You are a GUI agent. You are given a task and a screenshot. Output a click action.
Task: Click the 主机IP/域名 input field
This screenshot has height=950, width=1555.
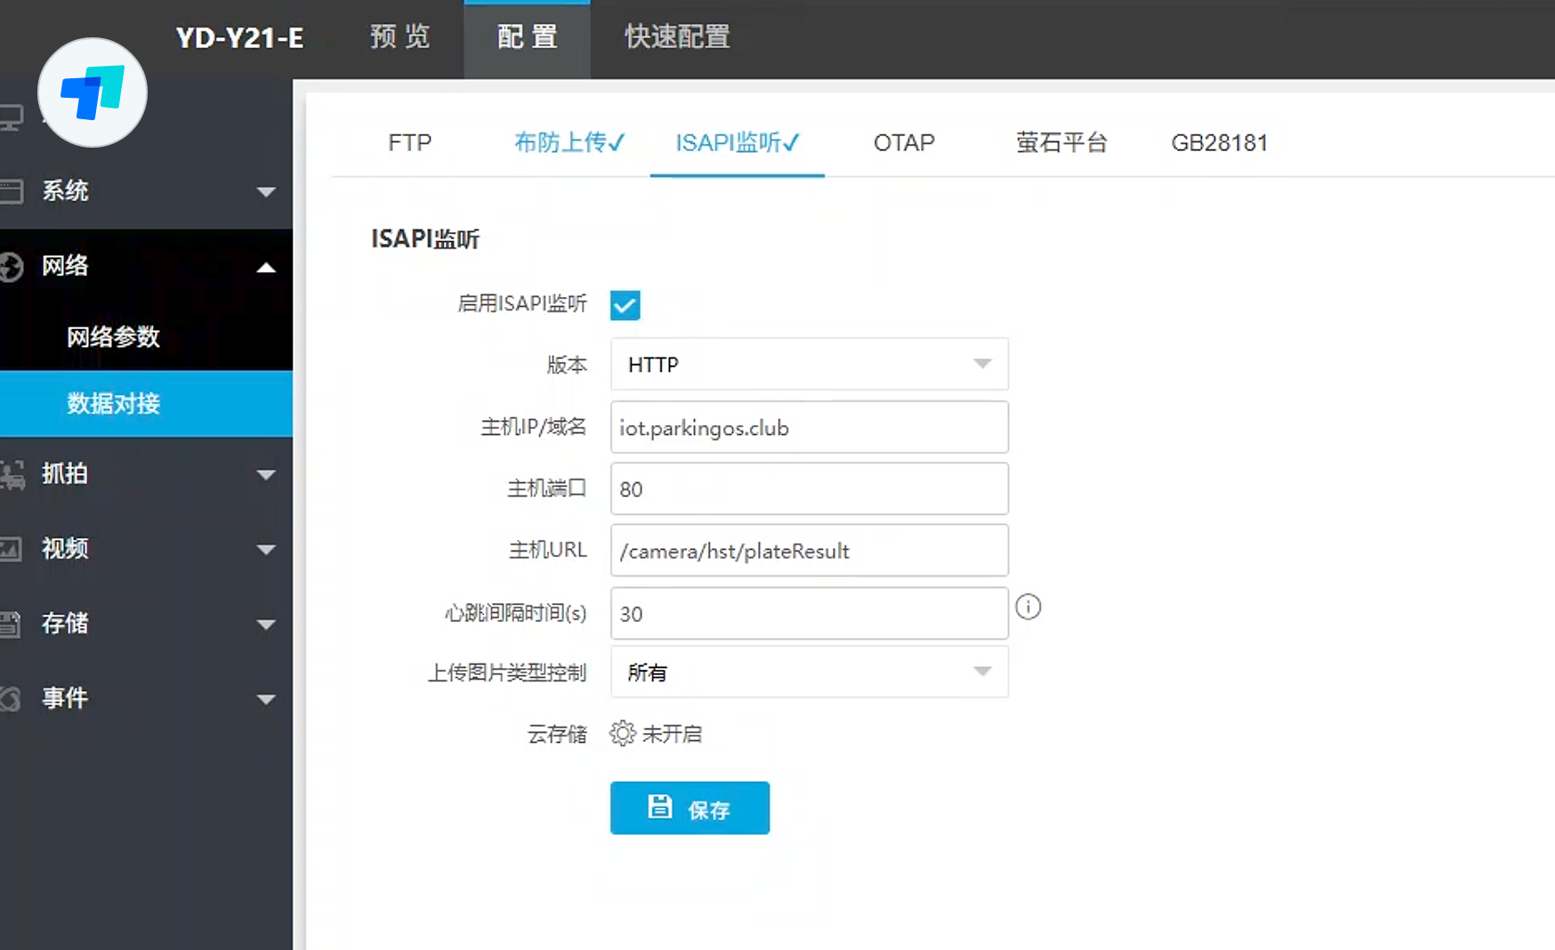[x=809, y=428]
